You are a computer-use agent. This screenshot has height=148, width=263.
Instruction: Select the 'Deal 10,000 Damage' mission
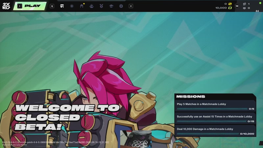[x=215, y=131]
